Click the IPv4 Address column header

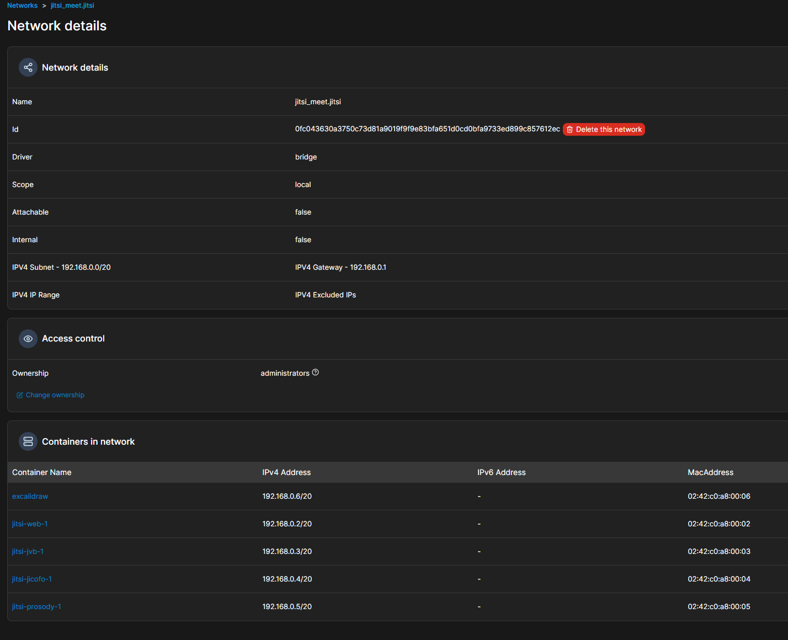pos(286,473)
